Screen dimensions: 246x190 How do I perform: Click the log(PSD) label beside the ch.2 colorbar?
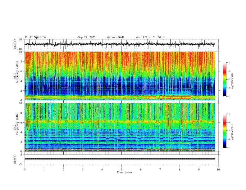233,132
